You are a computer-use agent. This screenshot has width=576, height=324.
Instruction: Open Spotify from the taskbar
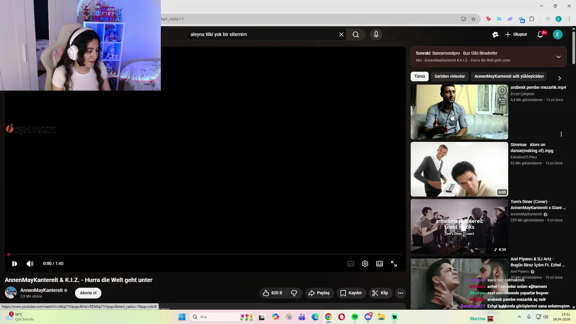[x=355, y=317]
